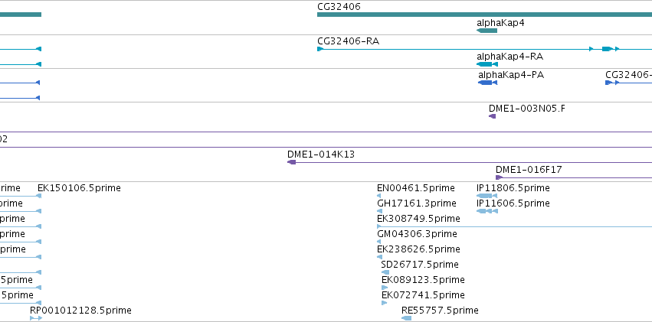Screen dimensions: 652x322
Task: Open the alphaKap4-PA protein label
Action: pos(511,75)
